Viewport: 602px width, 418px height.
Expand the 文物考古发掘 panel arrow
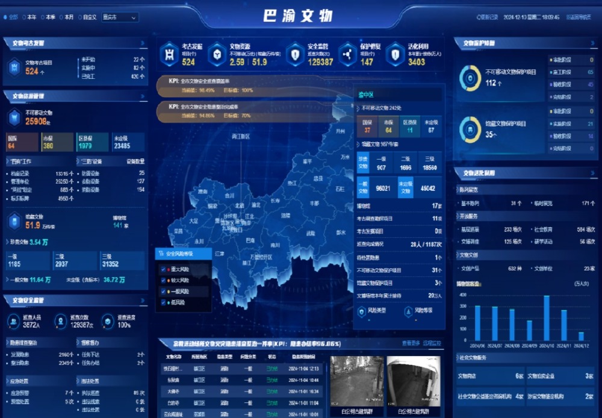pyautogui.click(x=143, y=43)
